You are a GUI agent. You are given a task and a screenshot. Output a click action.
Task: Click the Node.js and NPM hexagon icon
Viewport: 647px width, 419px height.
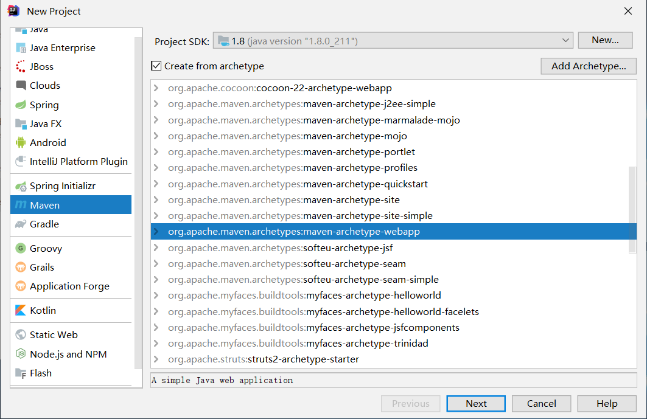point(21,354)
